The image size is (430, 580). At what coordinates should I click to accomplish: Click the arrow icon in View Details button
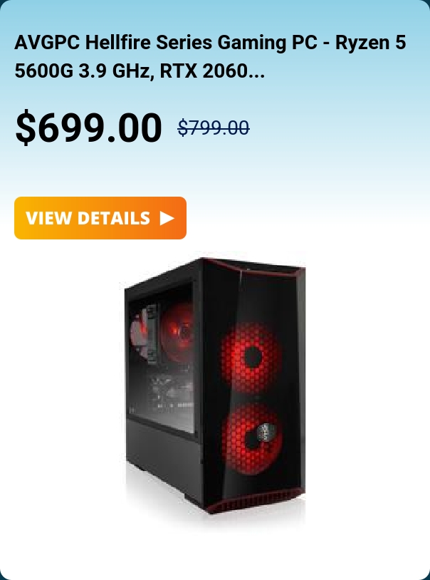point(167,218)
